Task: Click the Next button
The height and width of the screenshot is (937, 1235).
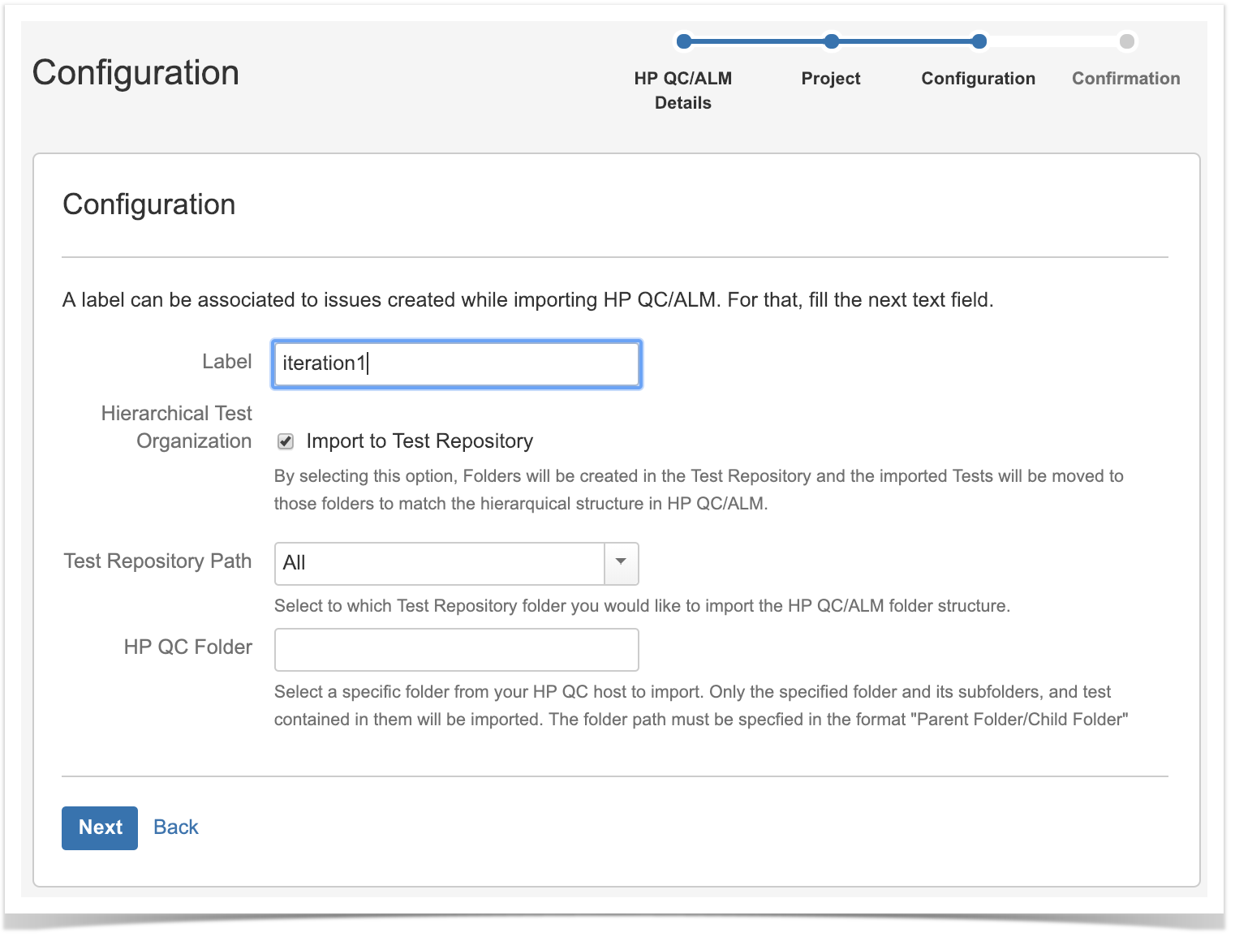Action: [100, 827]
